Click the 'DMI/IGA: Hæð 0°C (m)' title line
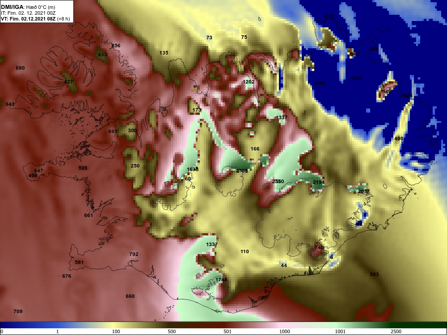Screen dimensions: 447x335 pos(28,7)
